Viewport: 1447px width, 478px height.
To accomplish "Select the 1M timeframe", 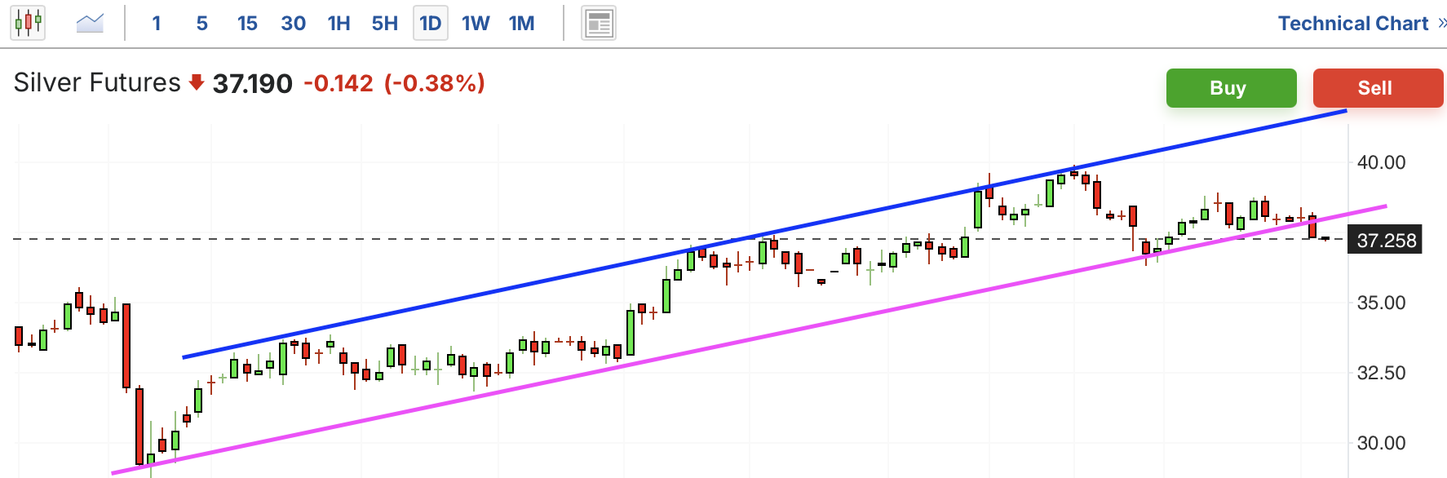I will 522,23.
